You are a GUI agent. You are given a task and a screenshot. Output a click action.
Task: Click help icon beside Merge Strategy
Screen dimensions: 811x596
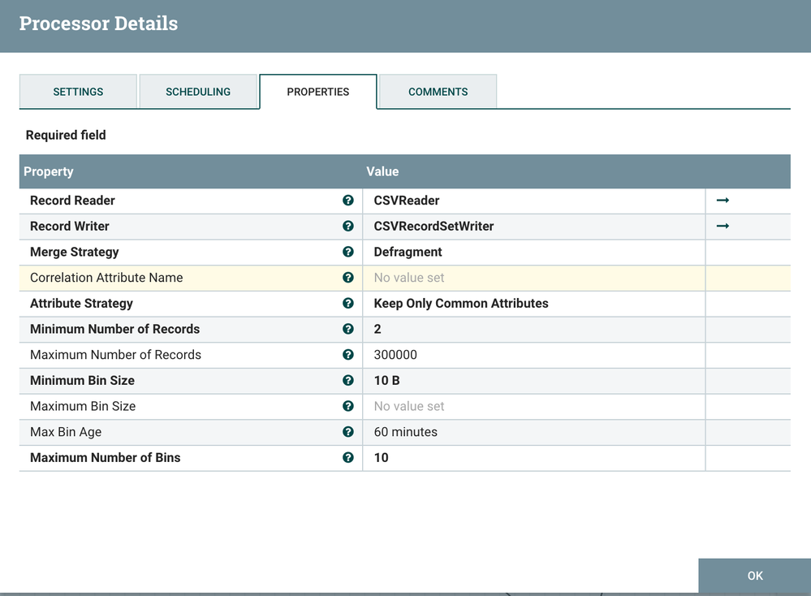[x=348, y=252]
